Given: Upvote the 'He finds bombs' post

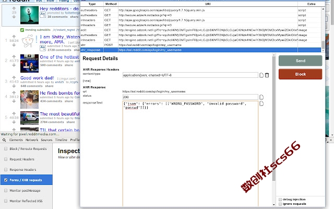Looking at the screenshot, I should point(14,92).
